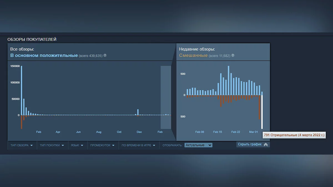Click the В основном положительные rating link
Screen dimensions: 333x187
point(44,55)
